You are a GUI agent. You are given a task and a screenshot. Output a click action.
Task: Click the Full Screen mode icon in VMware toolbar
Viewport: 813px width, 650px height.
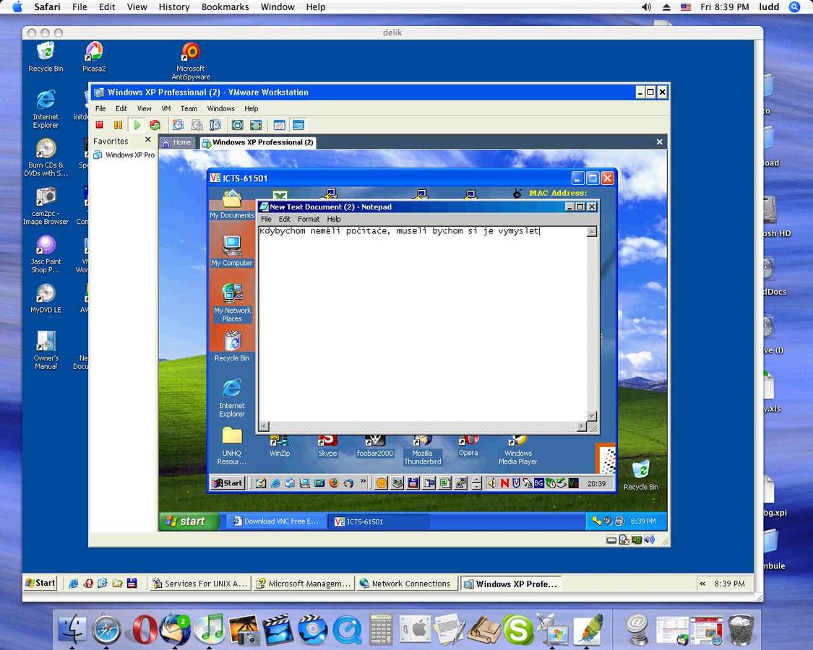point(238,125)
